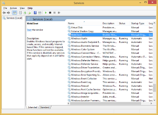Click the Back arrow toolbar icon

(4, 13)
